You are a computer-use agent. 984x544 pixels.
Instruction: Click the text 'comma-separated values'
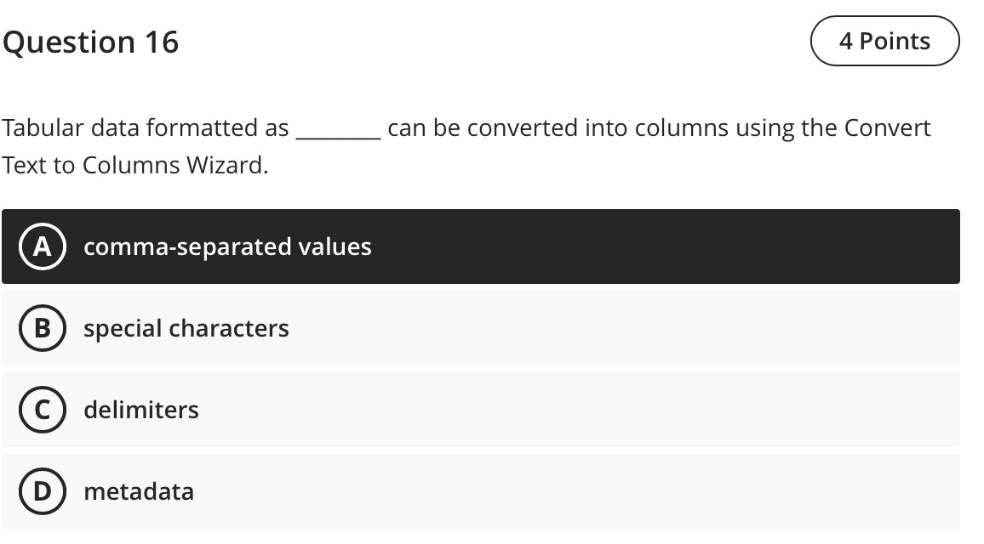pyautogui.click(x=227, y=247)
